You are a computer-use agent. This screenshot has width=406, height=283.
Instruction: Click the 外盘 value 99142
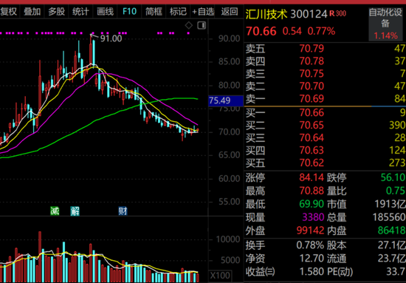coord(311,231)
